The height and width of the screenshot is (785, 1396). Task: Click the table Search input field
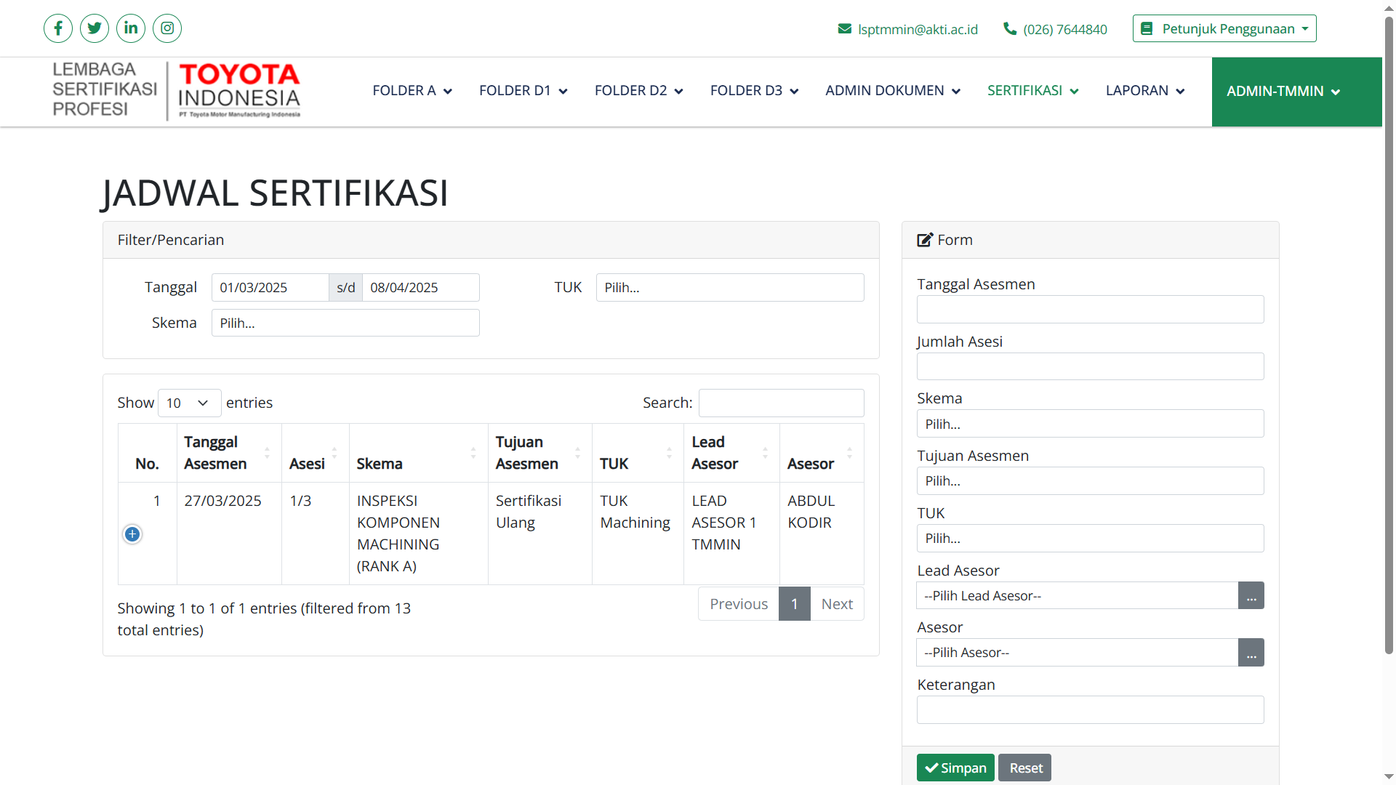pos(781,403)
